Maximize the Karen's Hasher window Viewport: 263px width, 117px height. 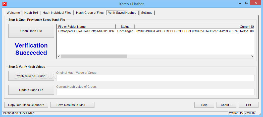[246, 3]
